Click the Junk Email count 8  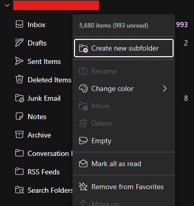[186, 98]
